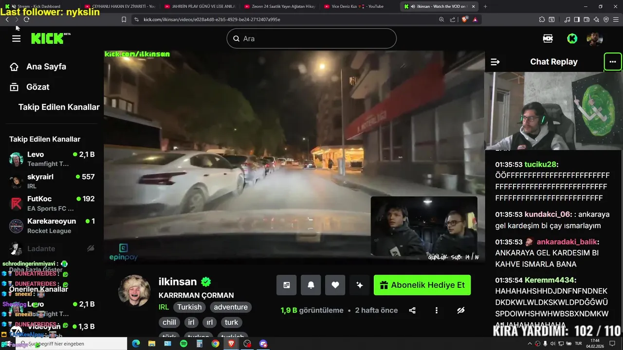This screenshot has width=623, height=350.
Task: Reload the page with the refresh icon
Action: pos(26,19)
